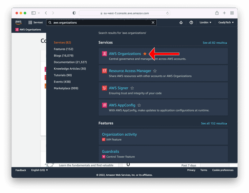
Task: Open the Privacy footer link
Action: click(191, 170)
